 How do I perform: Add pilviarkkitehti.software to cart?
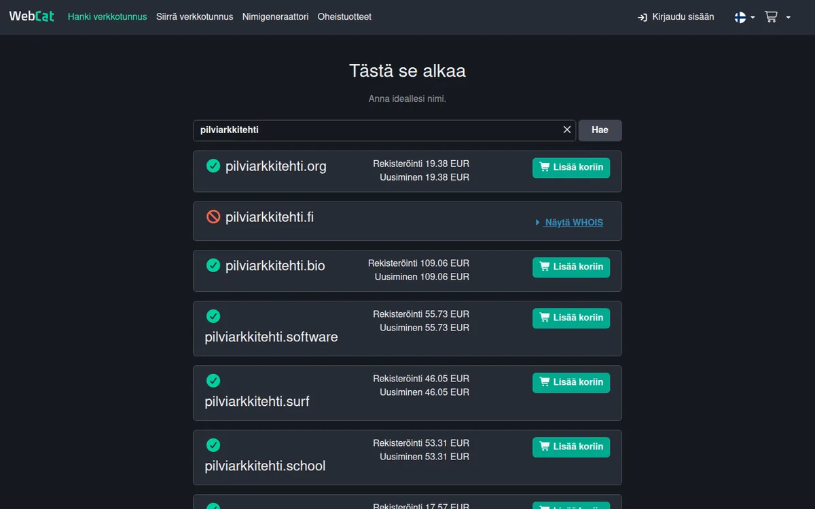[571, 318]
